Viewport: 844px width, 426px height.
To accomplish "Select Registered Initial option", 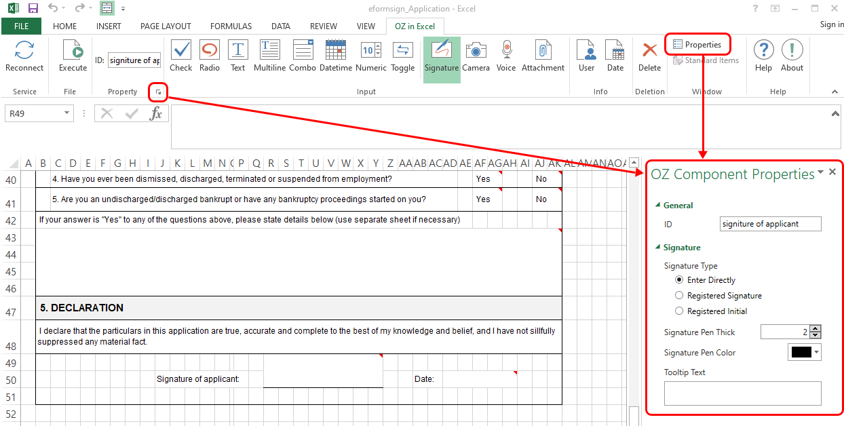I will pyautogui.click(x=679, y=311).
